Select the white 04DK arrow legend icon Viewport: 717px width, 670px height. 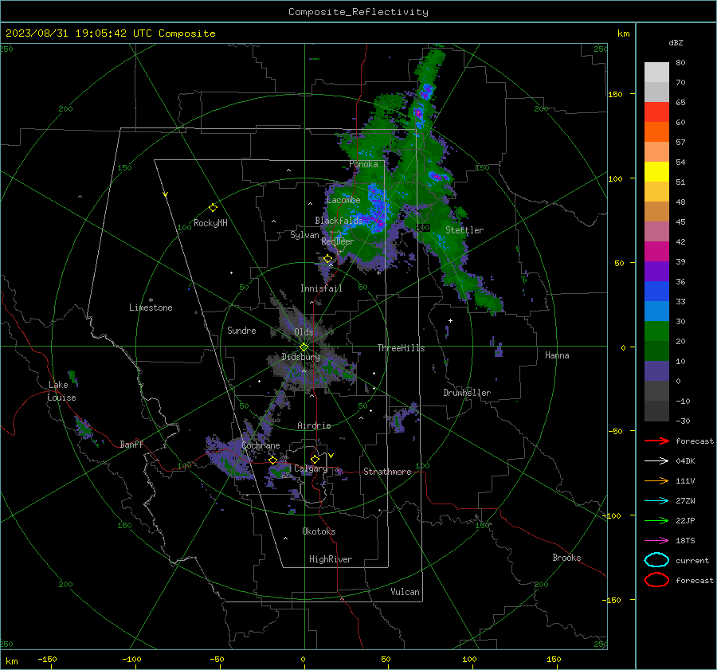click(x=656, y=461)
